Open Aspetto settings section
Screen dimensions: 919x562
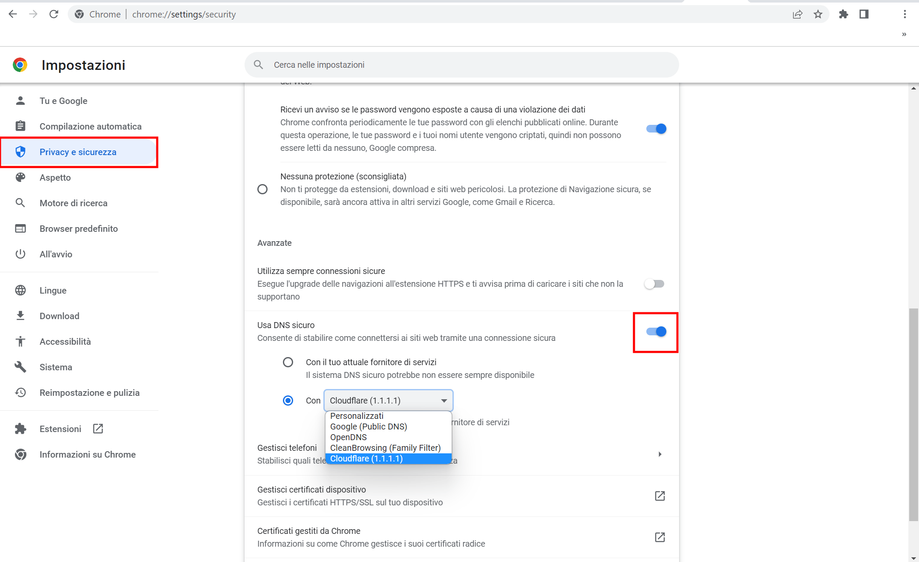tap(55, 177)
